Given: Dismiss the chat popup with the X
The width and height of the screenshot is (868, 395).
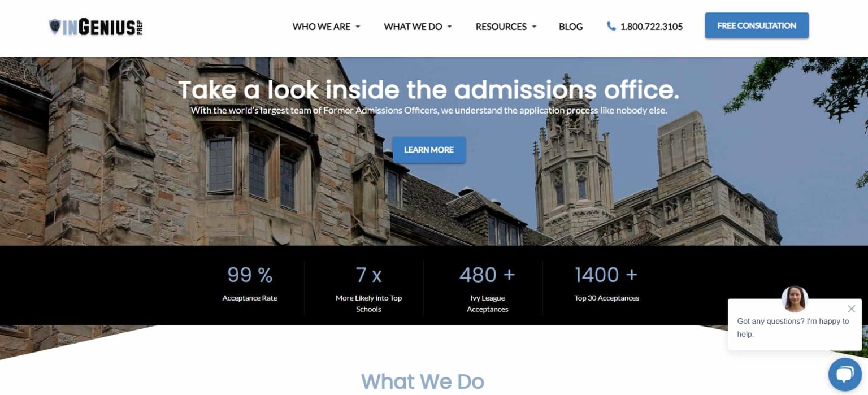Looking at the screenshot, I should (852, 309).
